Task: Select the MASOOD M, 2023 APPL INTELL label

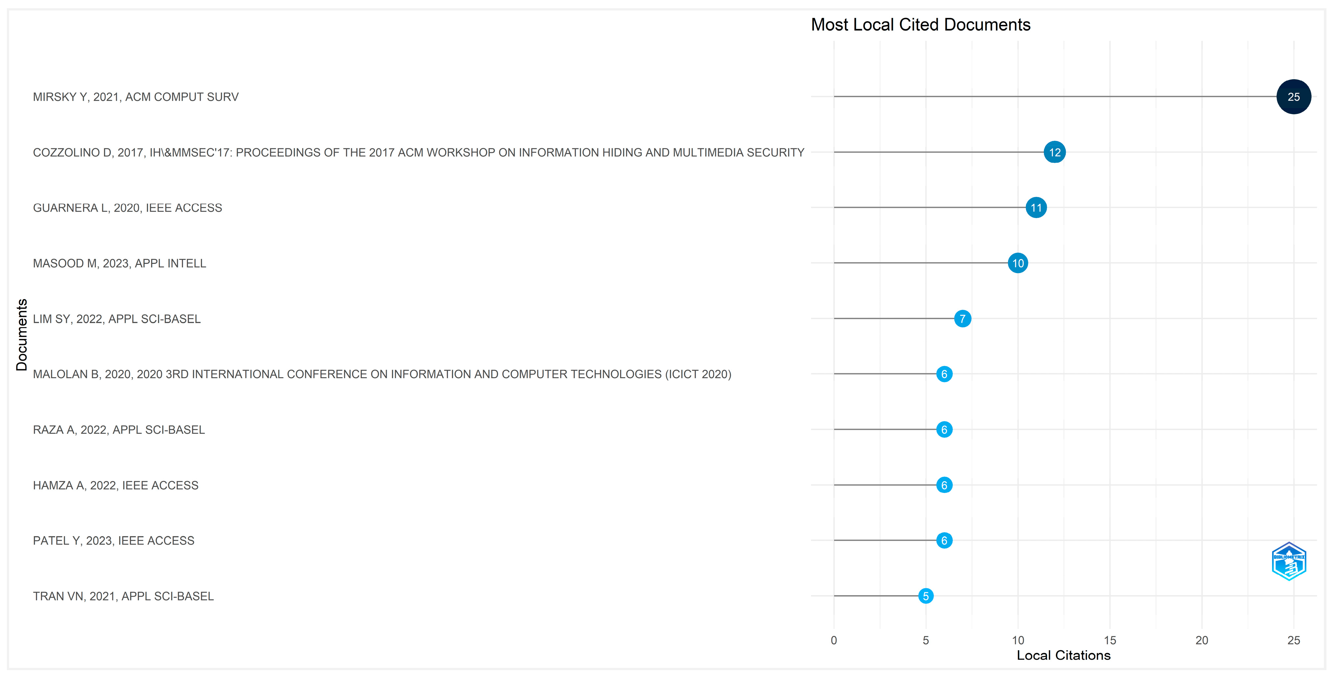Action: [119, 263]
